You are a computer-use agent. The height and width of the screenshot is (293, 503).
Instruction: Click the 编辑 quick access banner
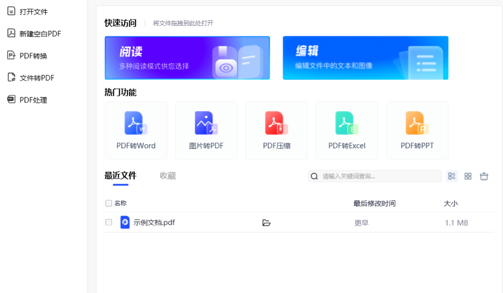point(365,58)
